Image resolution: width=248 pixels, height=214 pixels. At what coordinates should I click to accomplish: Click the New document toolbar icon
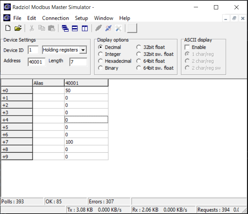tap(8, 28)
